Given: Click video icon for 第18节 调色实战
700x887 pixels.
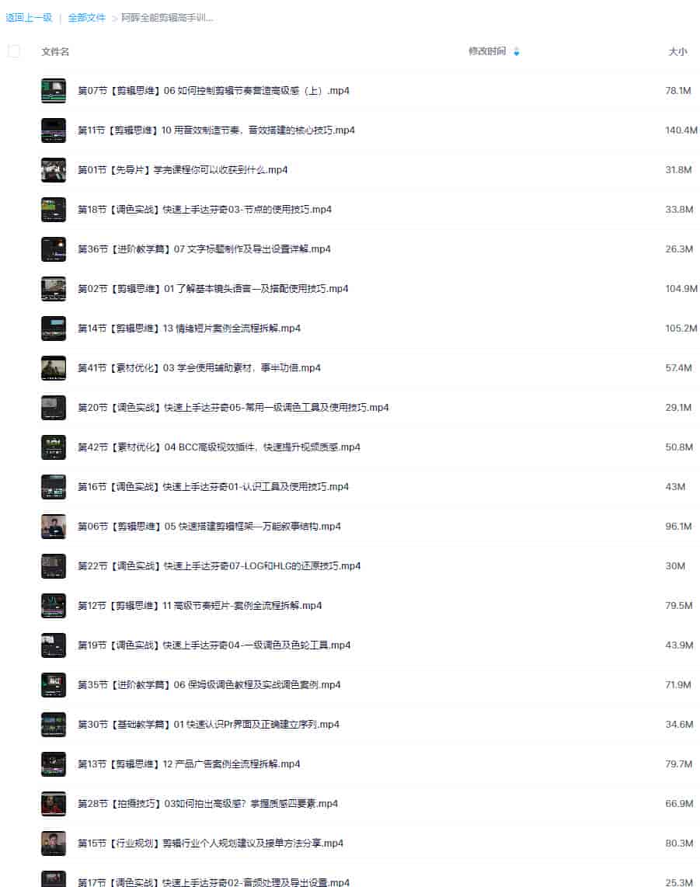Looking at the screenshot, I should point(53,209).
